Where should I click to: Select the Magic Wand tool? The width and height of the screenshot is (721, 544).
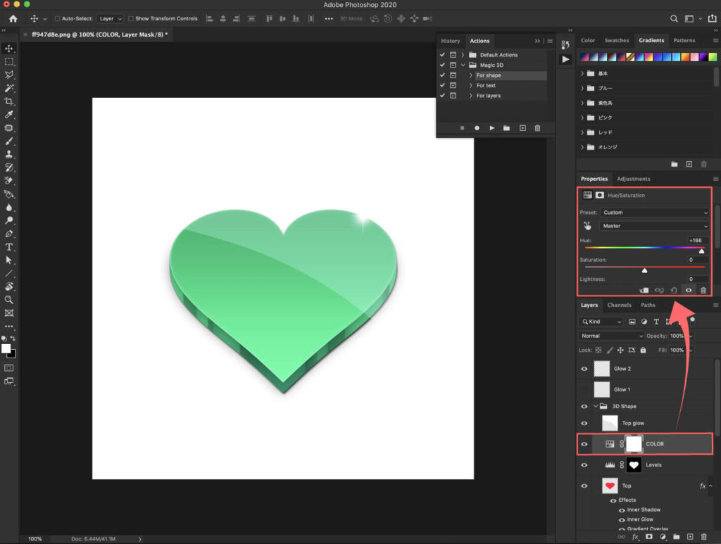(8, 88)
